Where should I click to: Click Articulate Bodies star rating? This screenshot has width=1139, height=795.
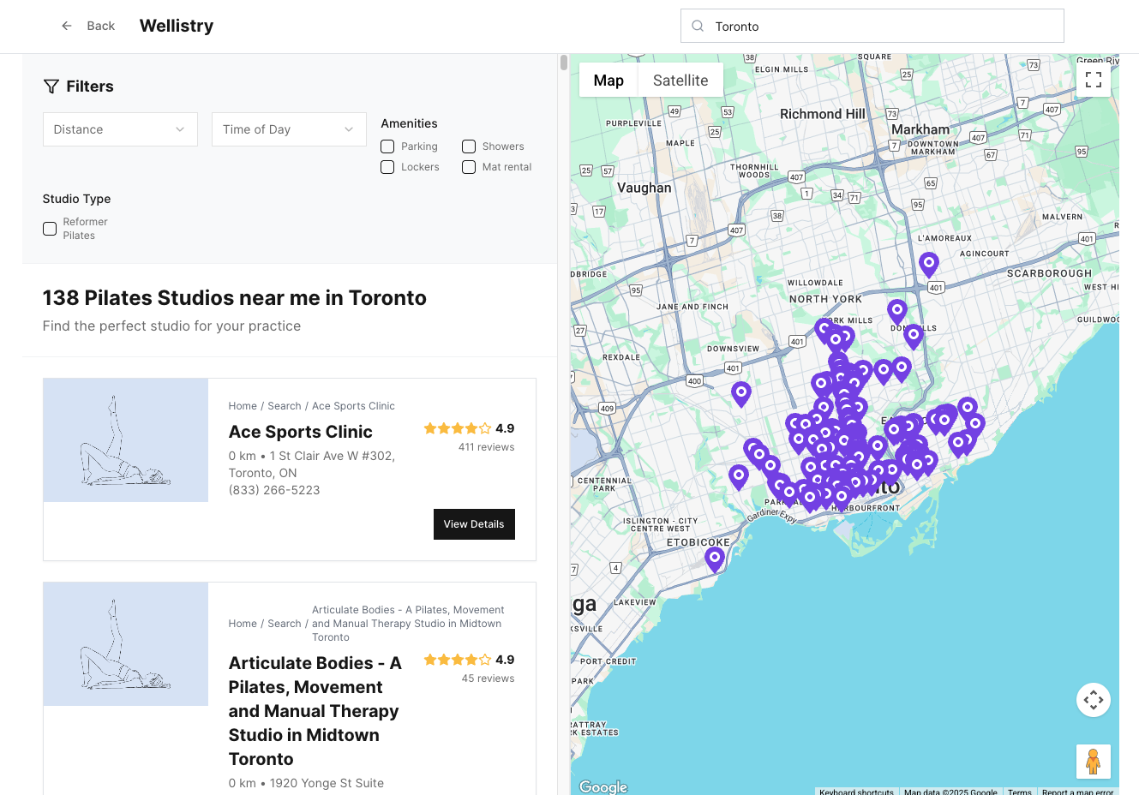pyautogui.click(x=457, y=660)
